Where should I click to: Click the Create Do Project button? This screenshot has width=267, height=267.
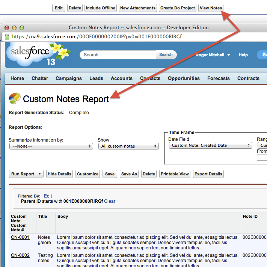[x=178, y=8]
